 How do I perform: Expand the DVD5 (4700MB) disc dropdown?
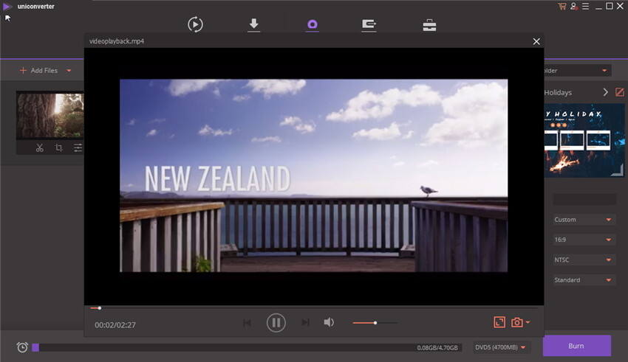pyautogui.click(x=502, y=347)
